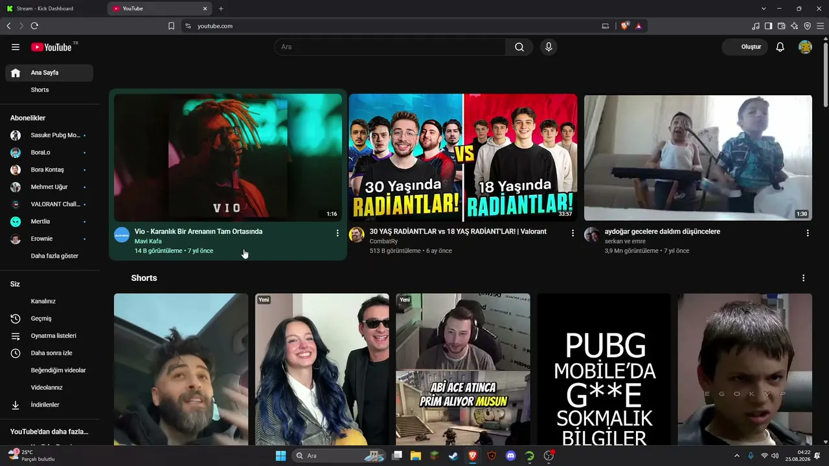Screen dimensions: 829x466
Task: Open more options for the Radiant video
Action: 573,233
